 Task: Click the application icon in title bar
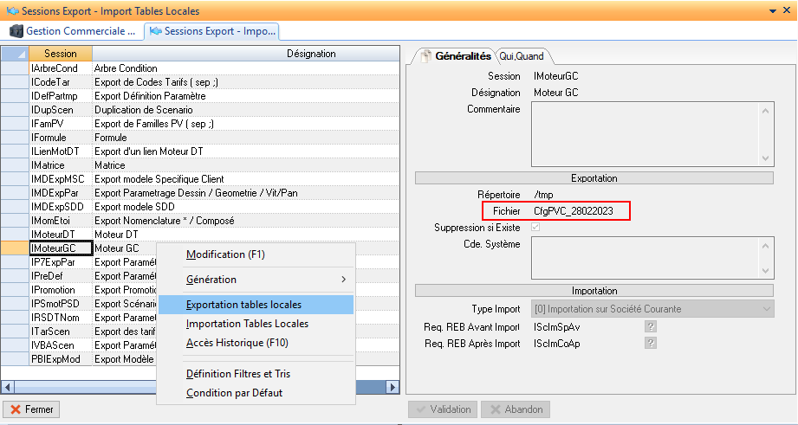(x=10, y=10)
